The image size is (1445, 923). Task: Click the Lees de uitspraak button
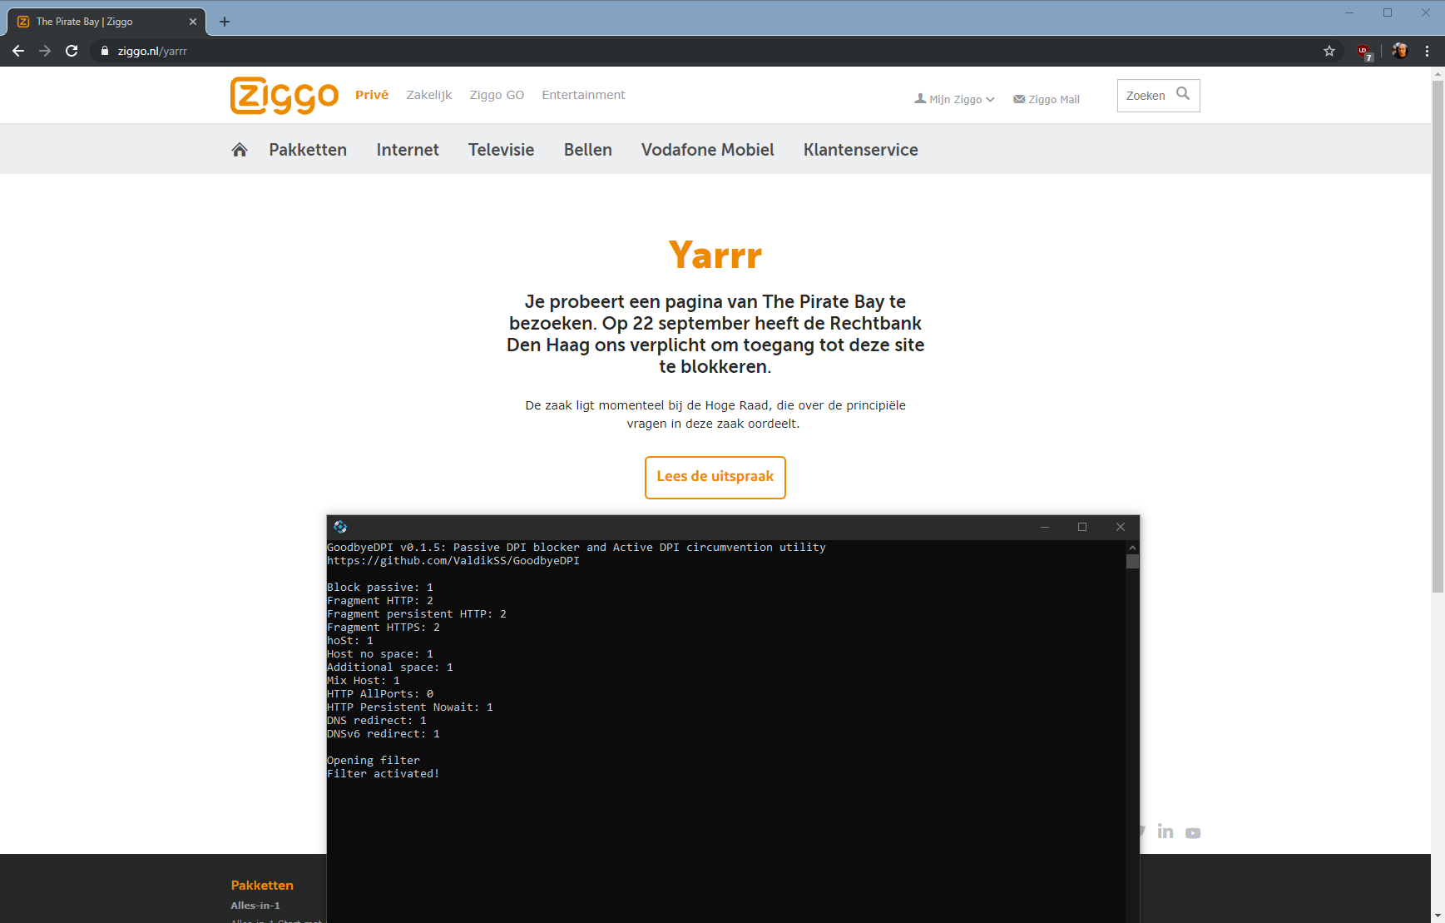[715, 478]
